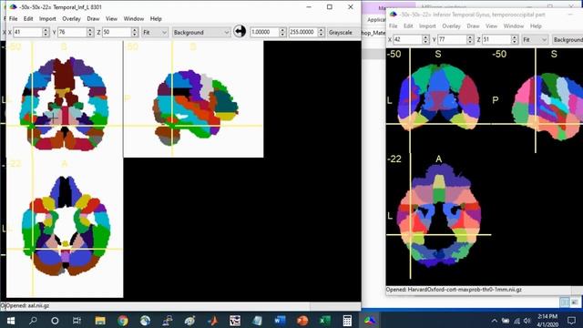This screenshot has height=328, width=583.
Task: Open View menu in aal window
Action: click(111, 18)
